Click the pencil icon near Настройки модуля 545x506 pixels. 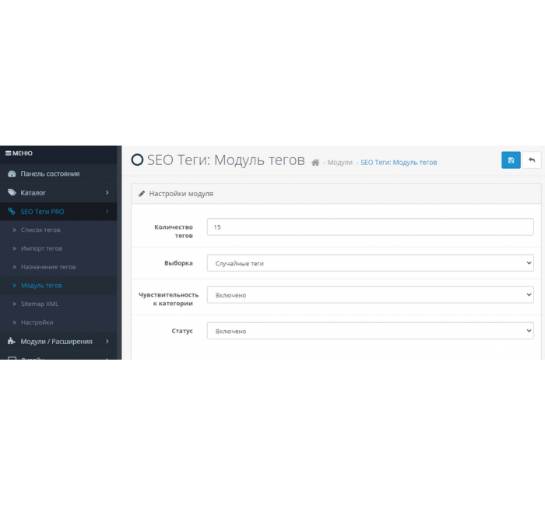click(142, 194)
